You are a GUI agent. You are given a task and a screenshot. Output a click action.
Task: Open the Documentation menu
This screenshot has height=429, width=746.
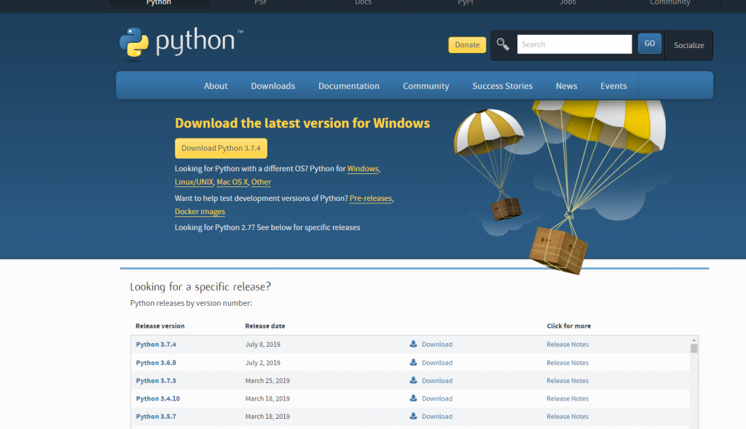(349, 86)
